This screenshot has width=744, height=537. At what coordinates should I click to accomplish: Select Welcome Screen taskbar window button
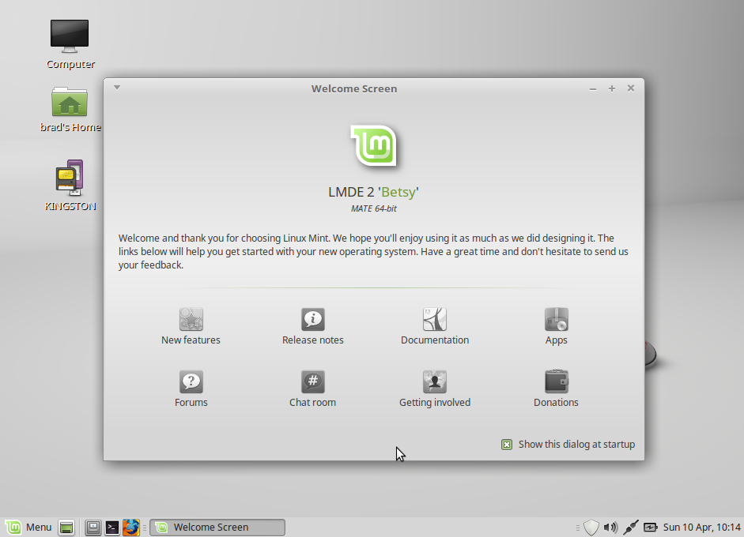click(217, 527)
